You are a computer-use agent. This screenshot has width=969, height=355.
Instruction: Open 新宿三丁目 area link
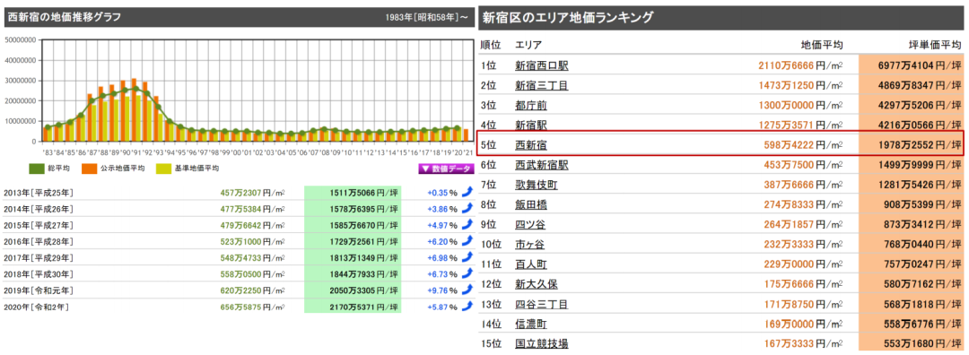(541, 85)
